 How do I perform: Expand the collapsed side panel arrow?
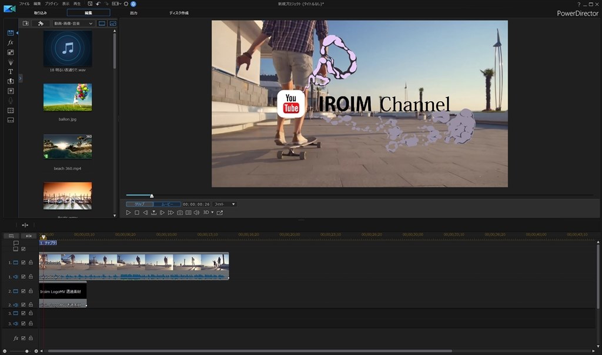[21, 78]
